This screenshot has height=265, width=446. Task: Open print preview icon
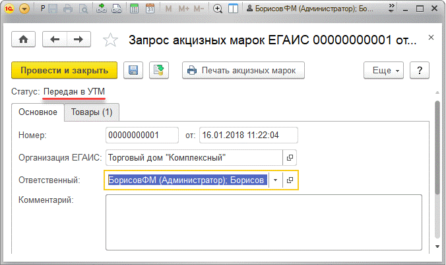click(x=83, y=9)
